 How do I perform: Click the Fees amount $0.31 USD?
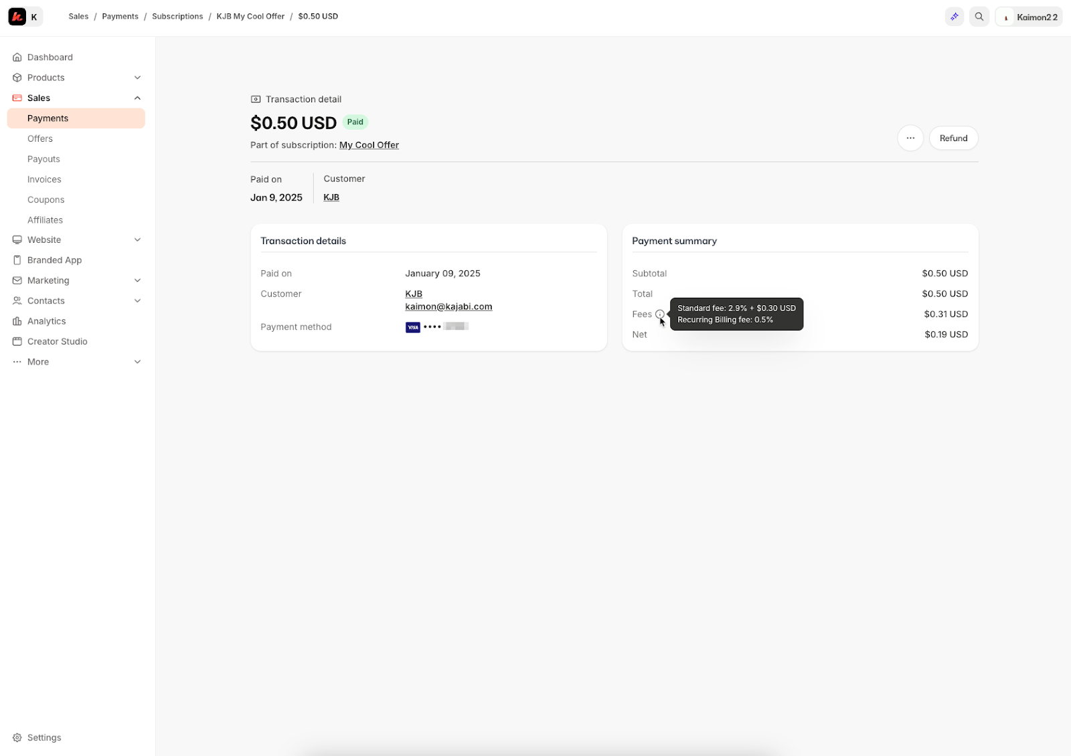point(946,314)
